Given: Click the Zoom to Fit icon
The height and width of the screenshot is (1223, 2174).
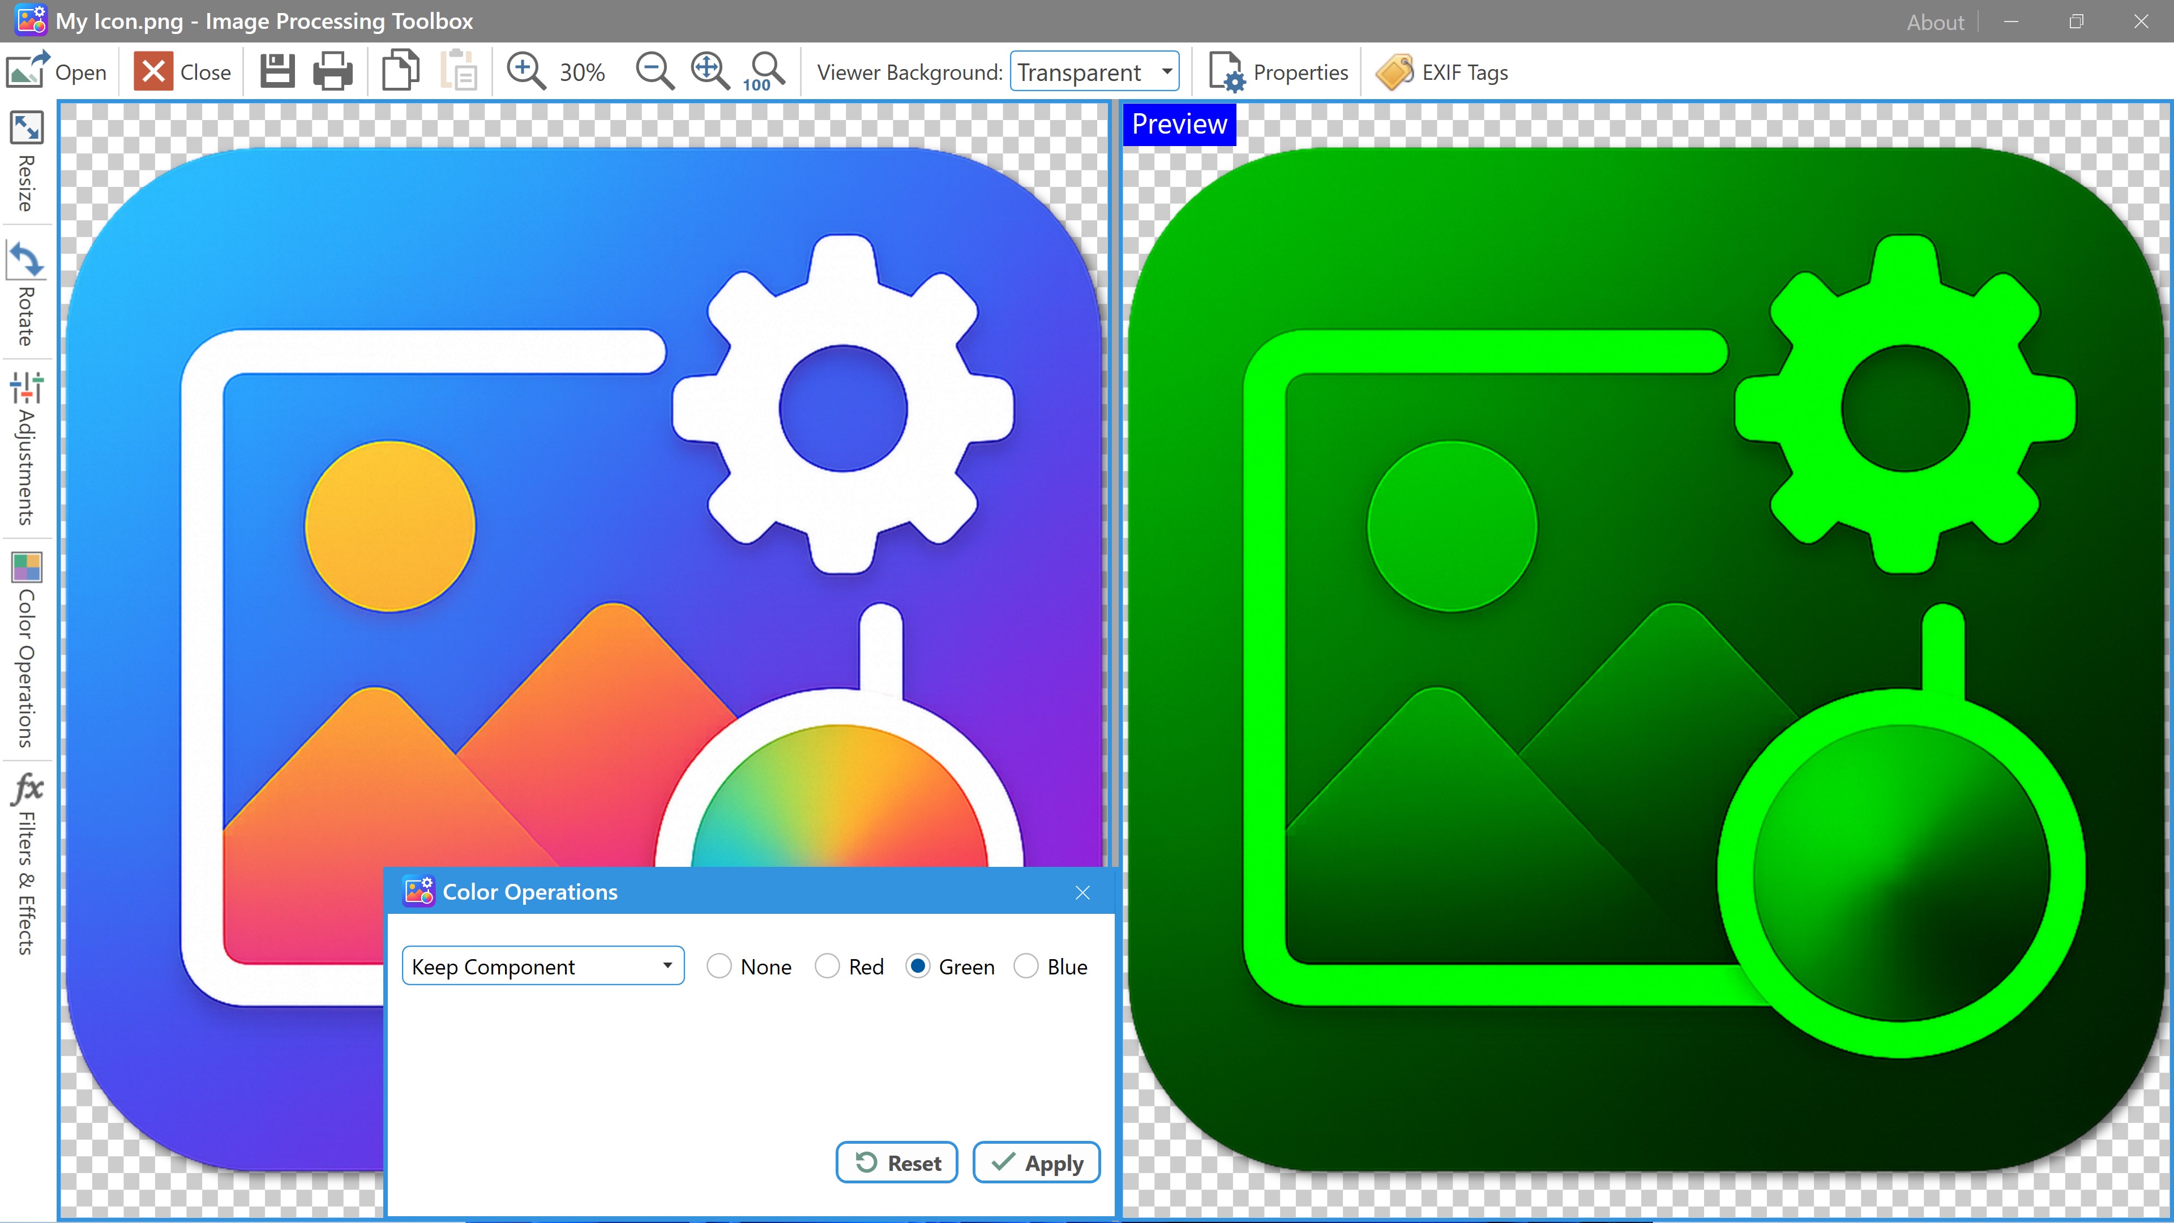Looking at the screenshot, I should [710, 71].
